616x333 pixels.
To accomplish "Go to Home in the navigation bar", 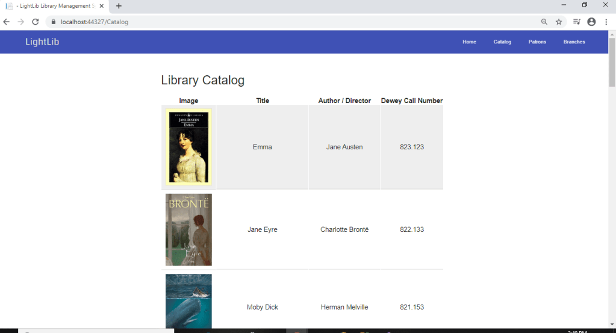I will [469, 42].
